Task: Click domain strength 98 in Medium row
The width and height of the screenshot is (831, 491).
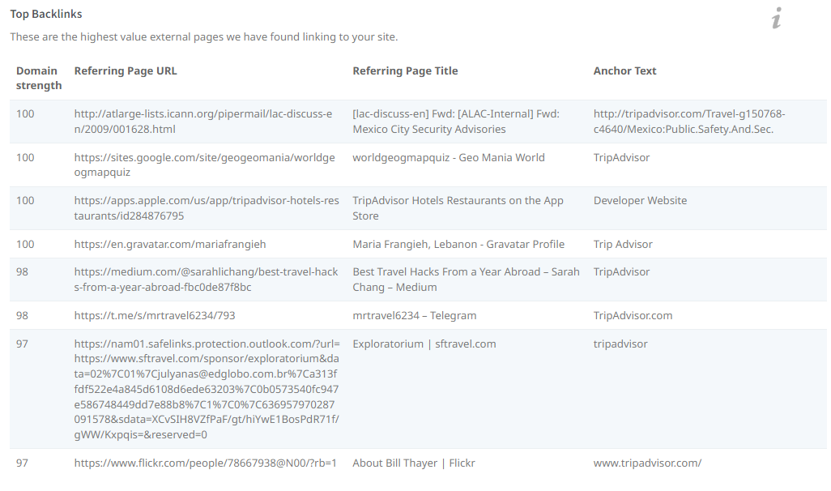Action: pos(22,272)
